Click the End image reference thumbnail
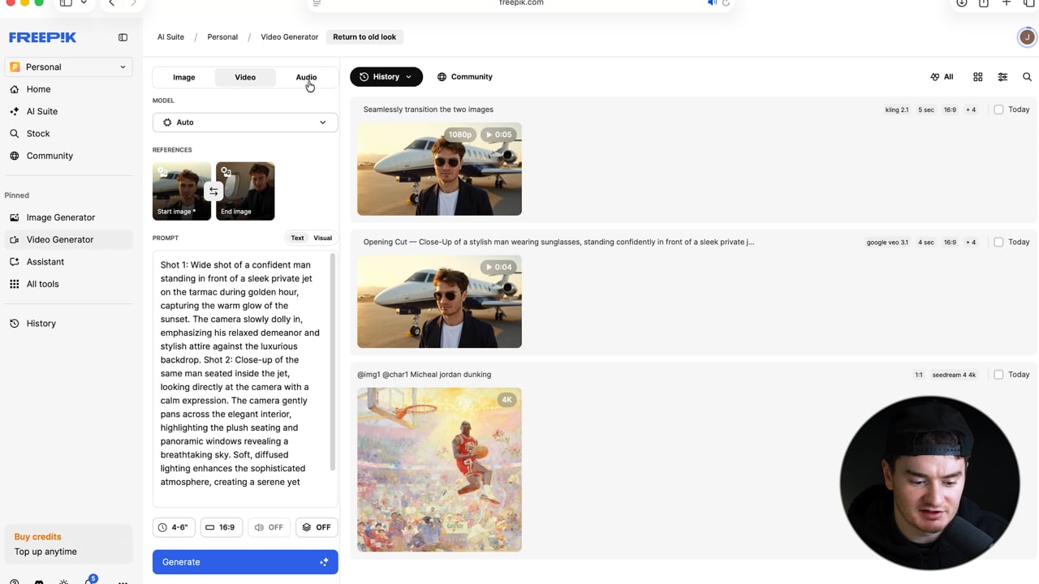The height and width of the screenshot is (584, 1039). tap(245, 191)
